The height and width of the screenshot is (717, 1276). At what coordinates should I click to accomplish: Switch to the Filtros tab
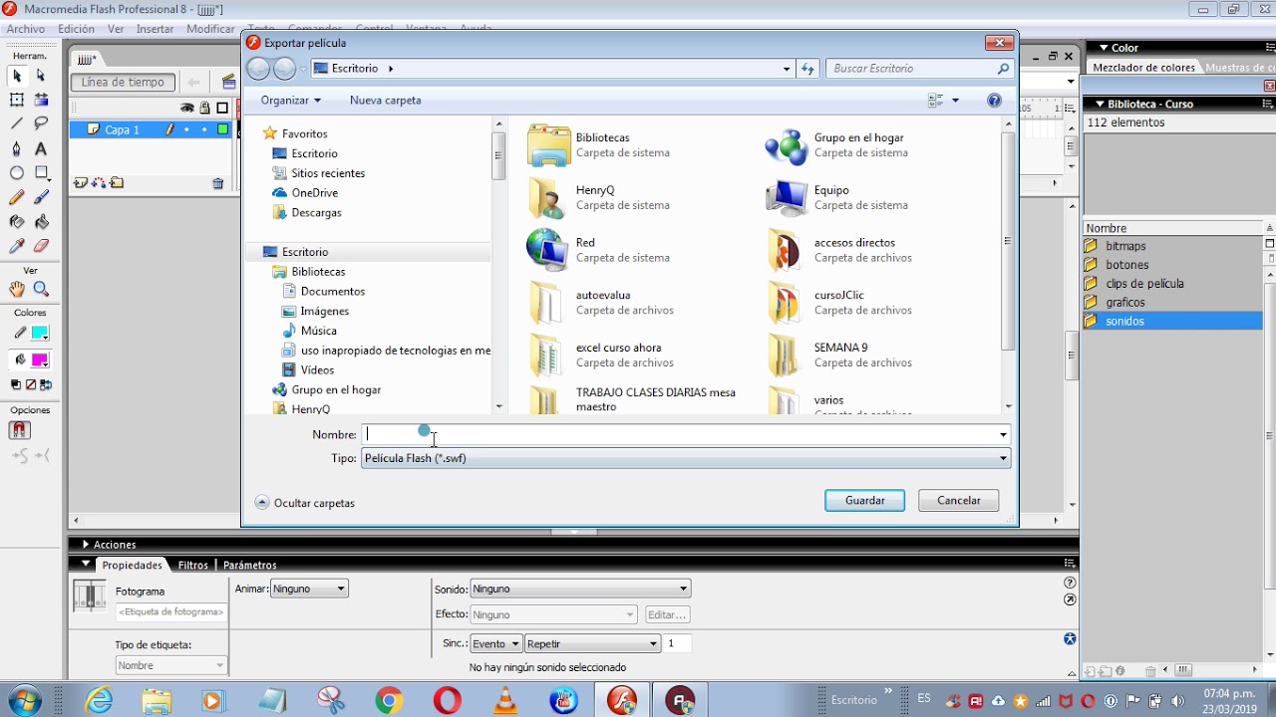click(193, 565)
